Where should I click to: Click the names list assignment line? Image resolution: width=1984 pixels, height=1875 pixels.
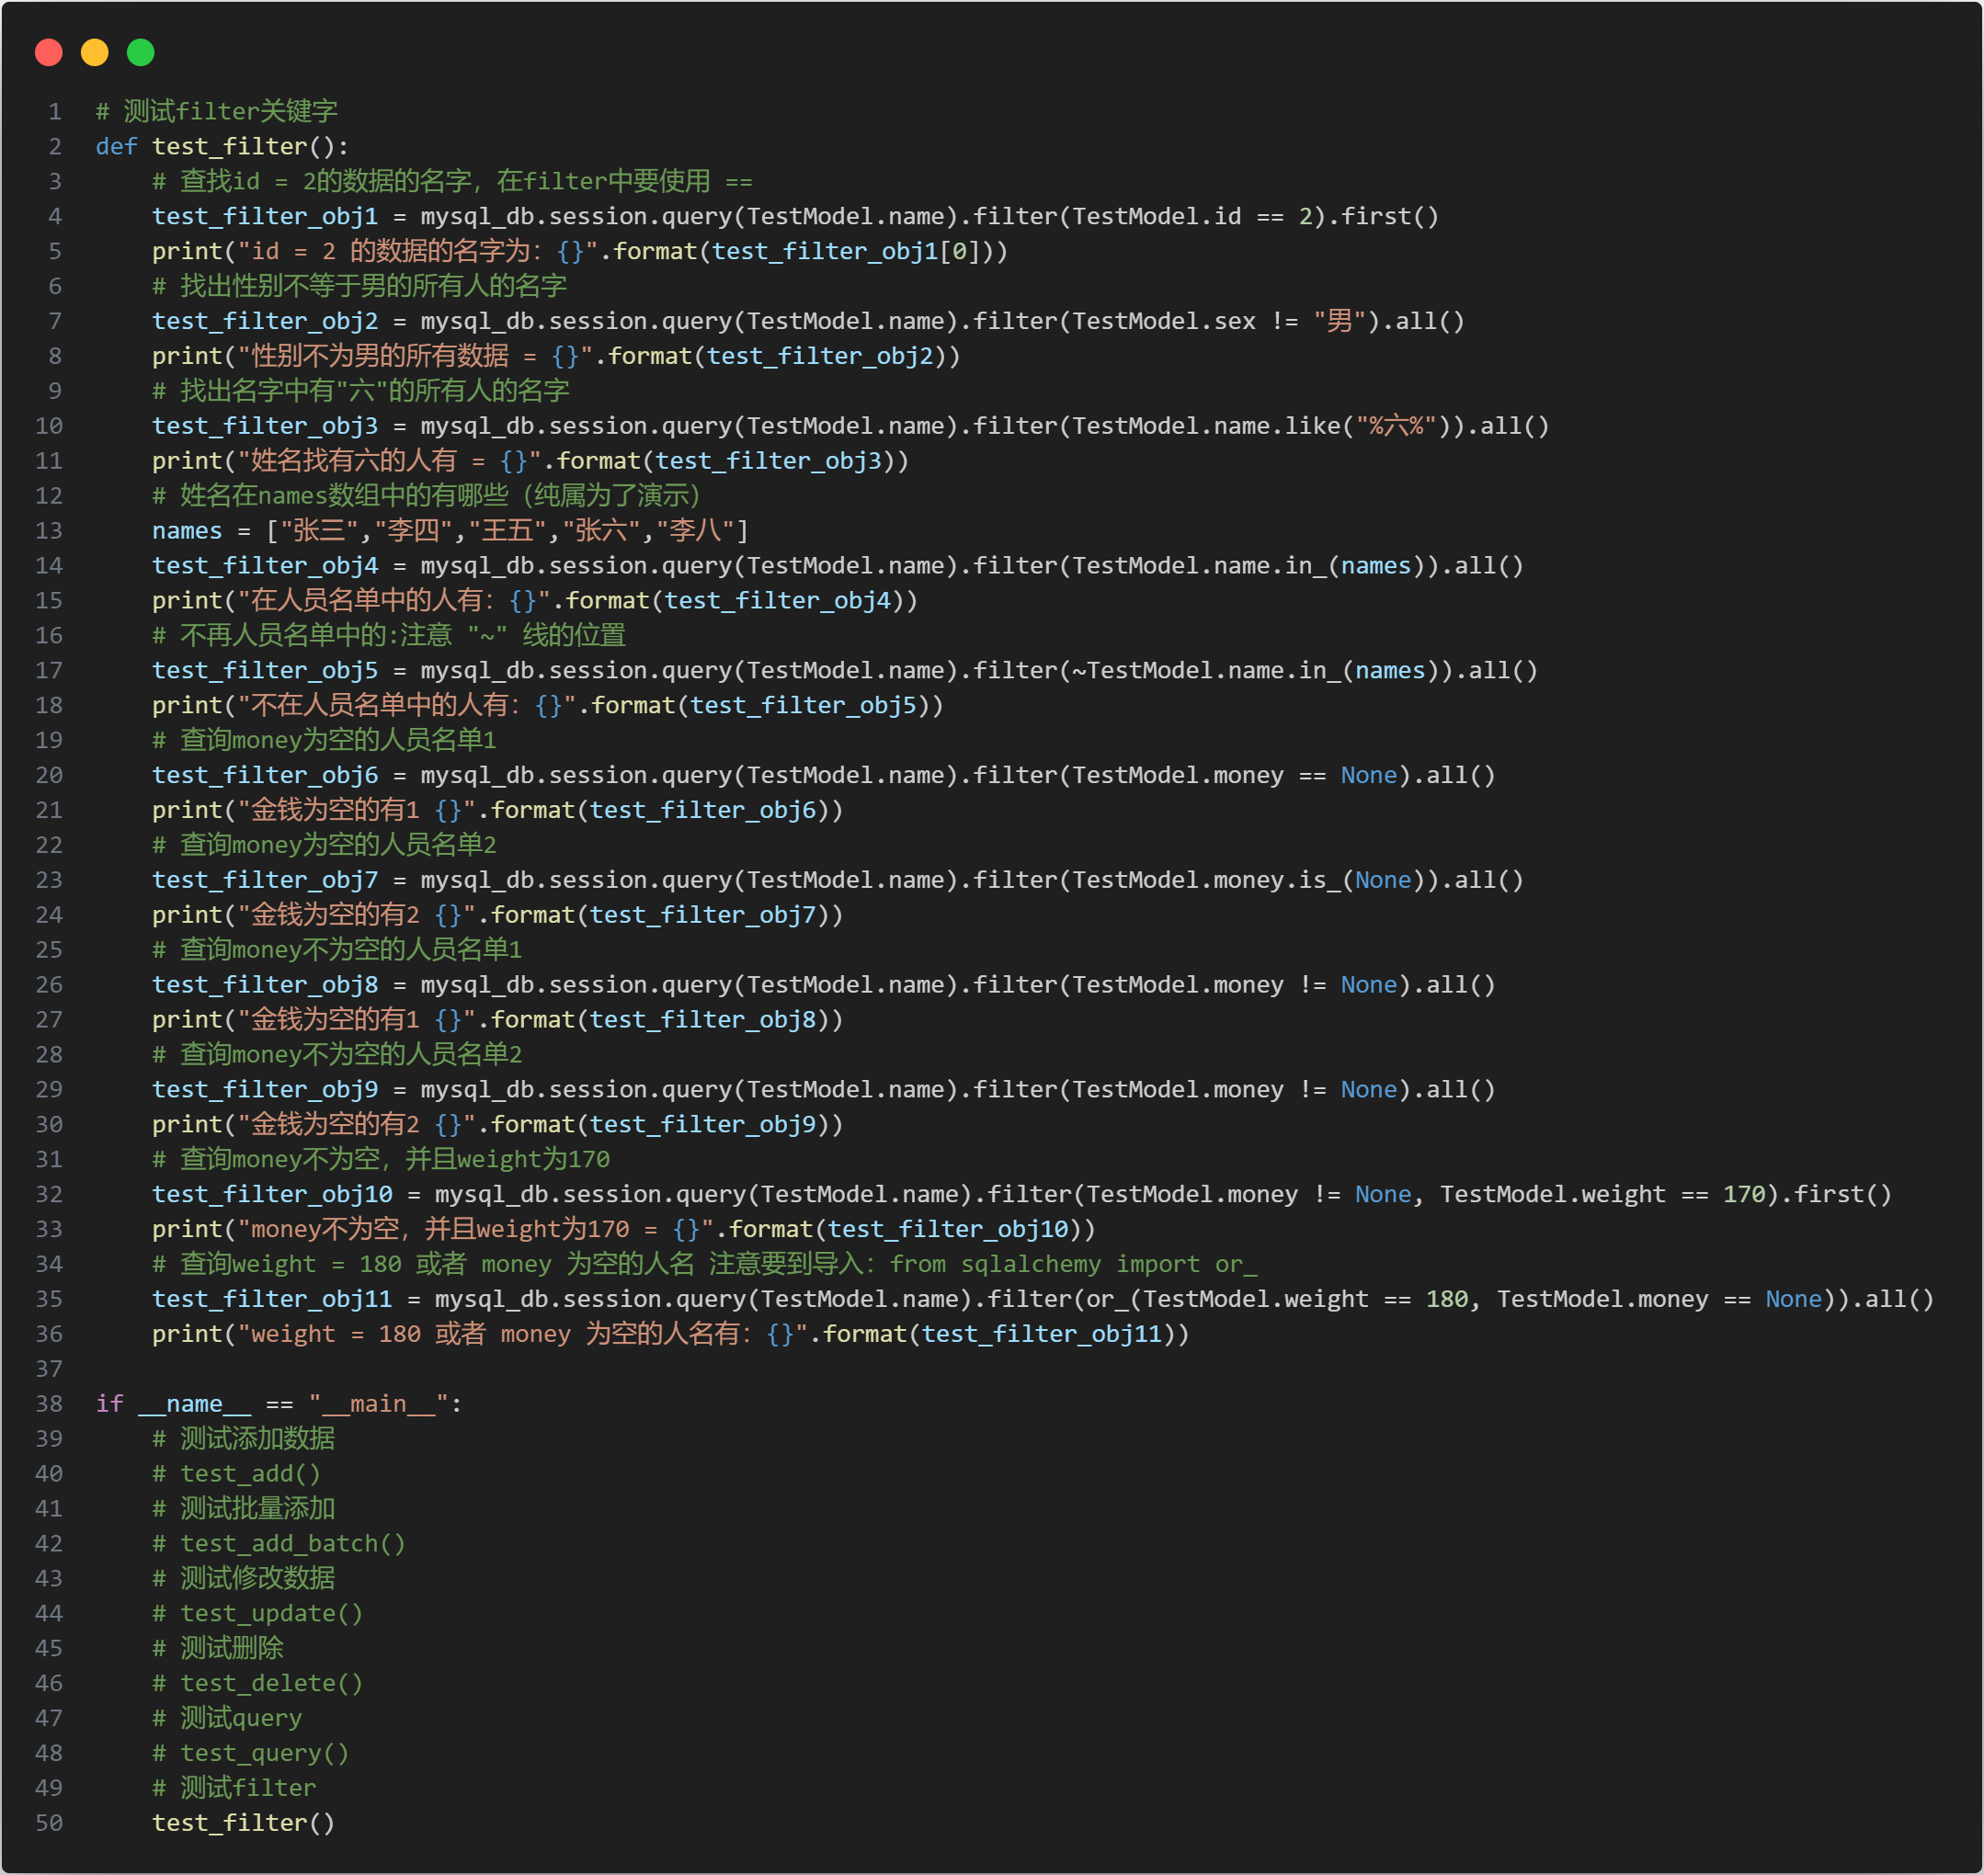[450, 530]
